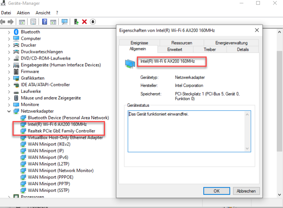Image resolution: width=283 pixels, height=208 pixels.
Task: Click the Bluetooth category icon
Action: click(x=16, y=32)
